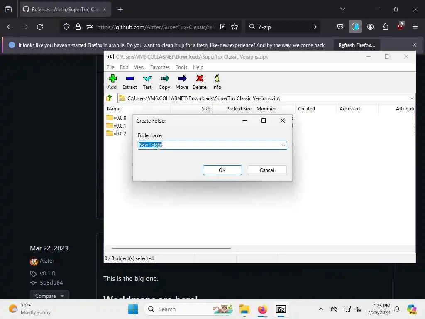
Task: Click the search go arrow
Action: [x=314, y=27]
